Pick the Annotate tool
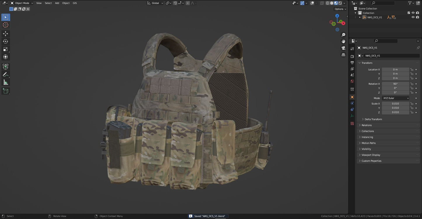 pos(6,74)
